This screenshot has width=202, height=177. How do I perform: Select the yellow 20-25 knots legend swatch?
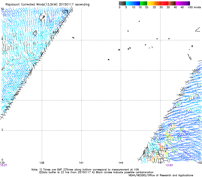coord(150,3)
